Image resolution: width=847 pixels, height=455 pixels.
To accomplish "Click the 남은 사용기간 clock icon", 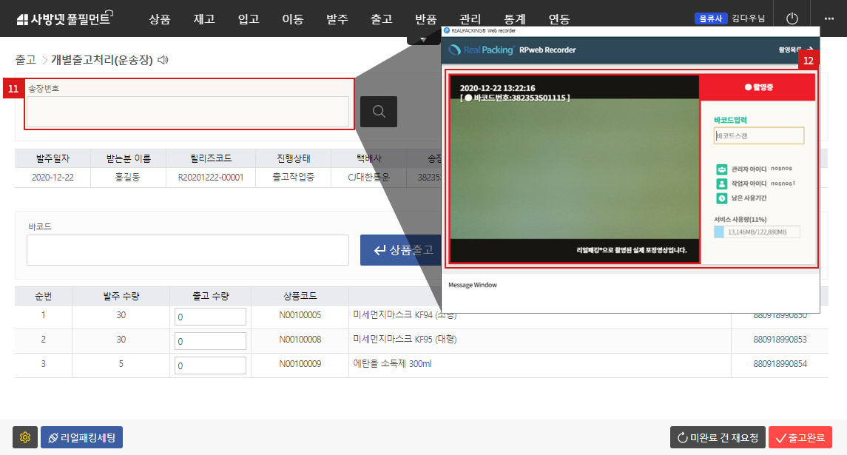I will (x=721, y=198).
